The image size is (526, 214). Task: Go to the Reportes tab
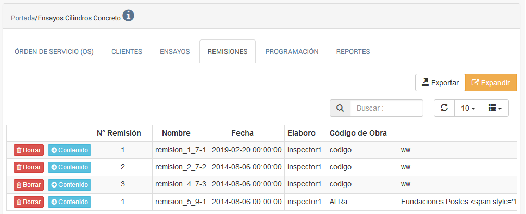coord(353,52)
